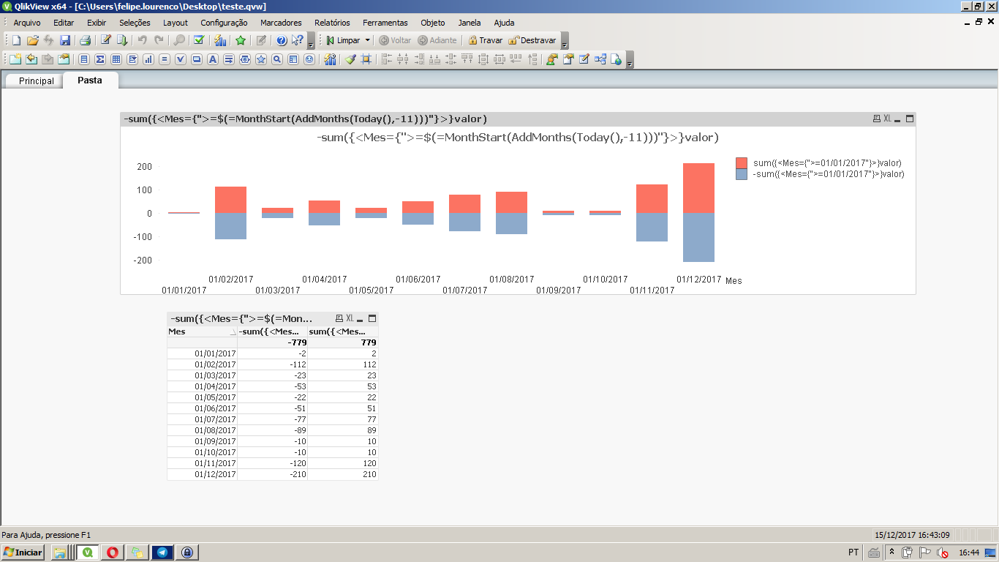Create a Text Object letter A icon
The height and width of the screenshot is (562, 999).
tap(213, 59)
